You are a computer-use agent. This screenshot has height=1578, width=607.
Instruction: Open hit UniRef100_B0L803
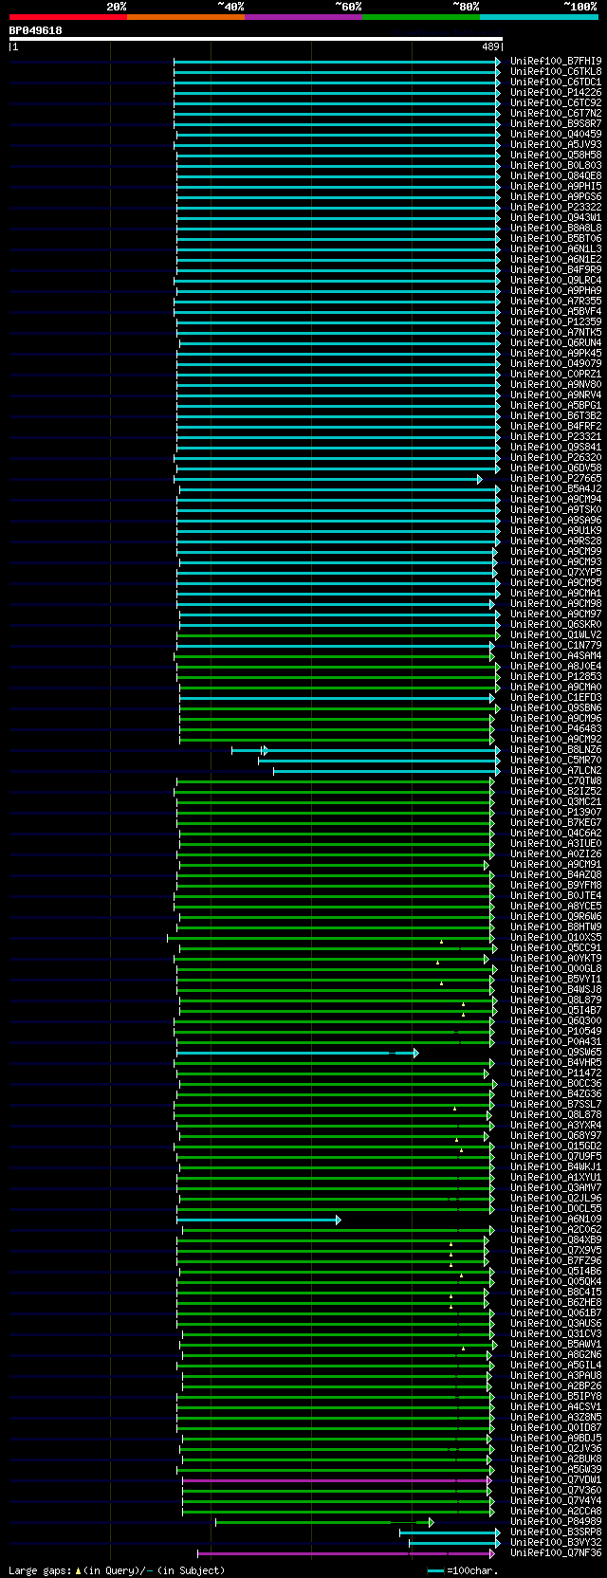[x=556, y=165]
